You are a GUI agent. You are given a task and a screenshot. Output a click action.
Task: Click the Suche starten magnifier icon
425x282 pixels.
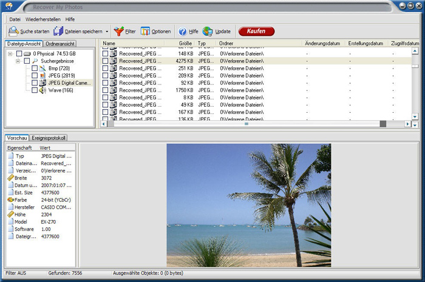(x=13, y=31)
